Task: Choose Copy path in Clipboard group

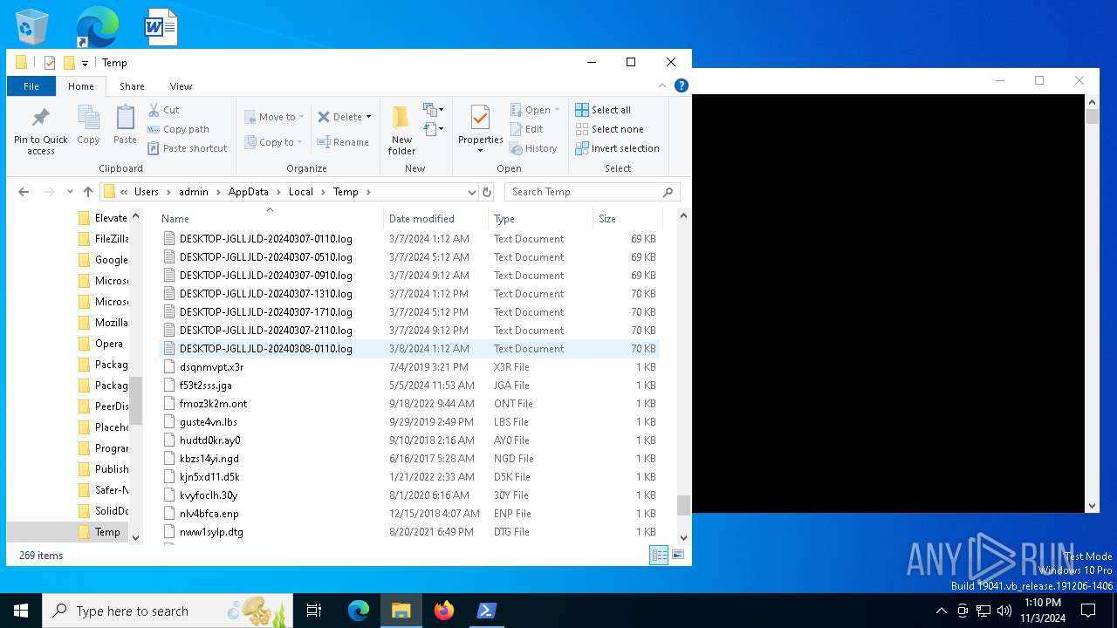Action: tap(179, 129)
